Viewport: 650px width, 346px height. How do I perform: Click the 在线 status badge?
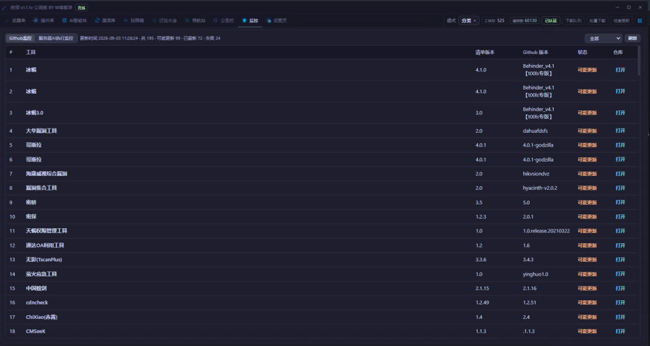81,7
